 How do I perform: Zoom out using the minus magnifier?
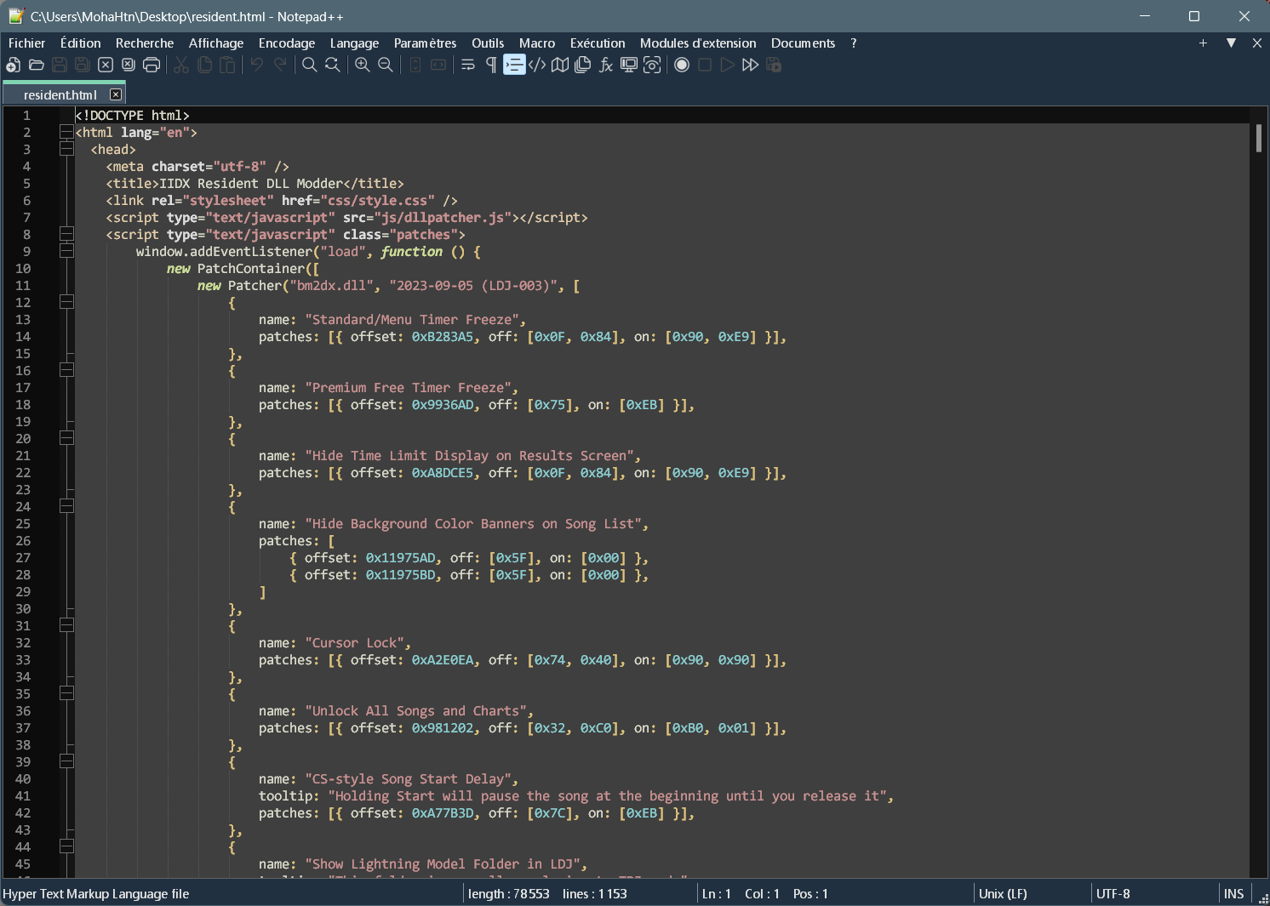(386, 66)
